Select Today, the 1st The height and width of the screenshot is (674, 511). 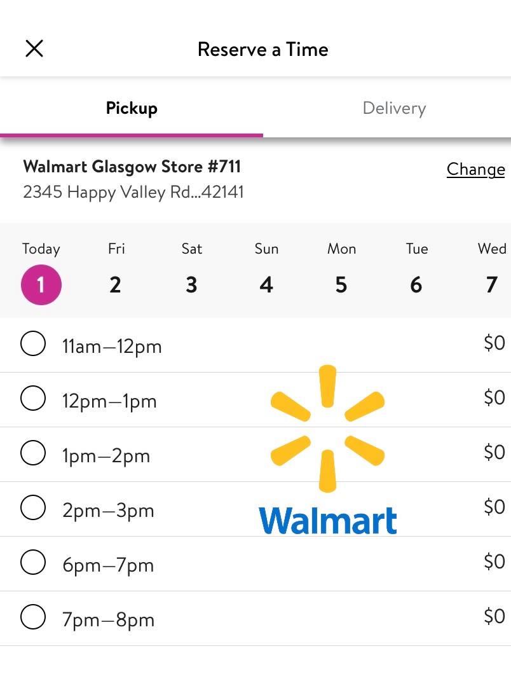41,284
